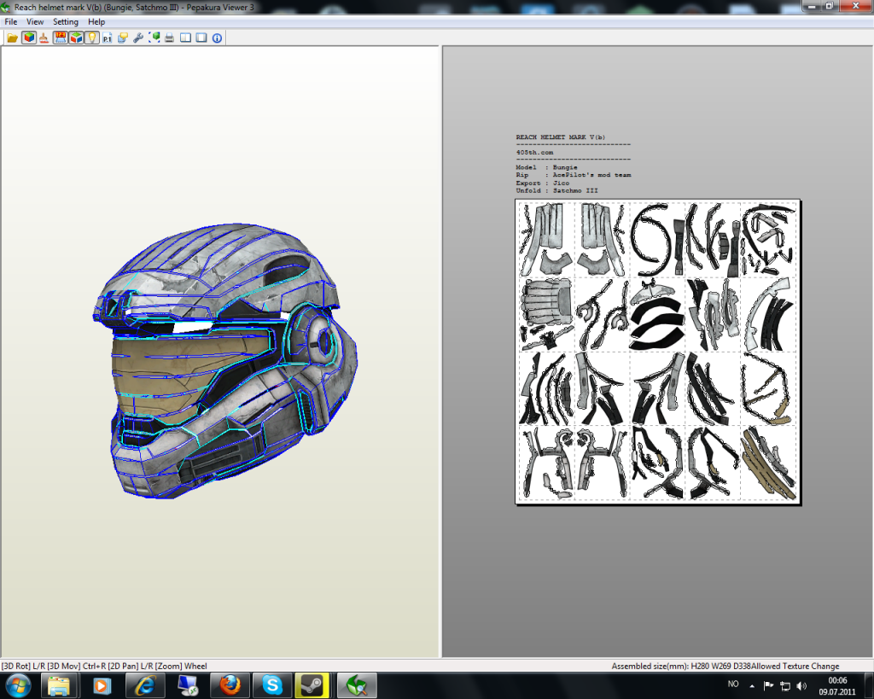Select the two-pane split window layout icon
The width and height of the screenshot is (874, 699).
(185, 38)
